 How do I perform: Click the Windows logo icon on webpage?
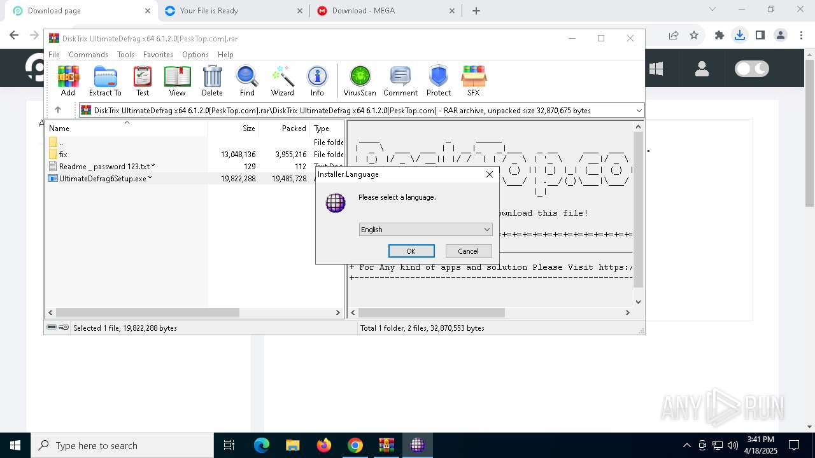point(656,68)
